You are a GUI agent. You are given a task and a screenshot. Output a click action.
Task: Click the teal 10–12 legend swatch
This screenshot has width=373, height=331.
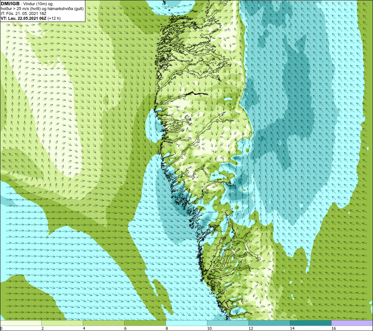click(228, 323)
